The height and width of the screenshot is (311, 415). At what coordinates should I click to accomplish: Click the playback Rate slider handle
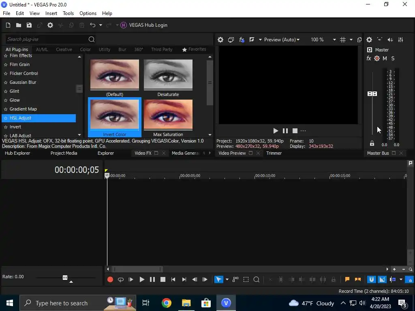(x=65, y=277)
